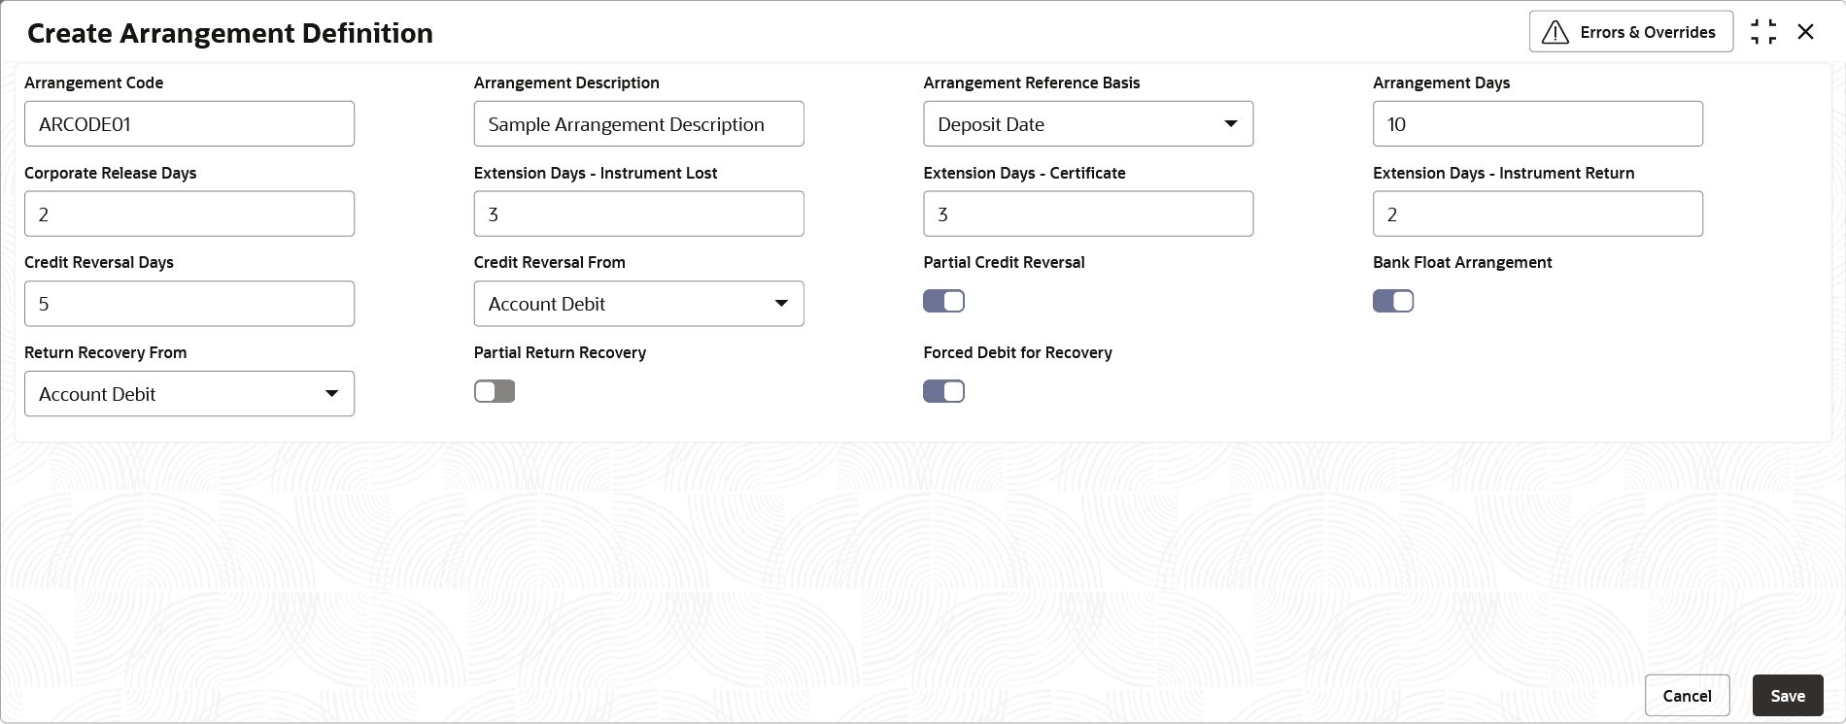Click the Errors & Overrides warning icon
The width and height of the screenshot is (1846, 724).
[x=1555, y=33]
